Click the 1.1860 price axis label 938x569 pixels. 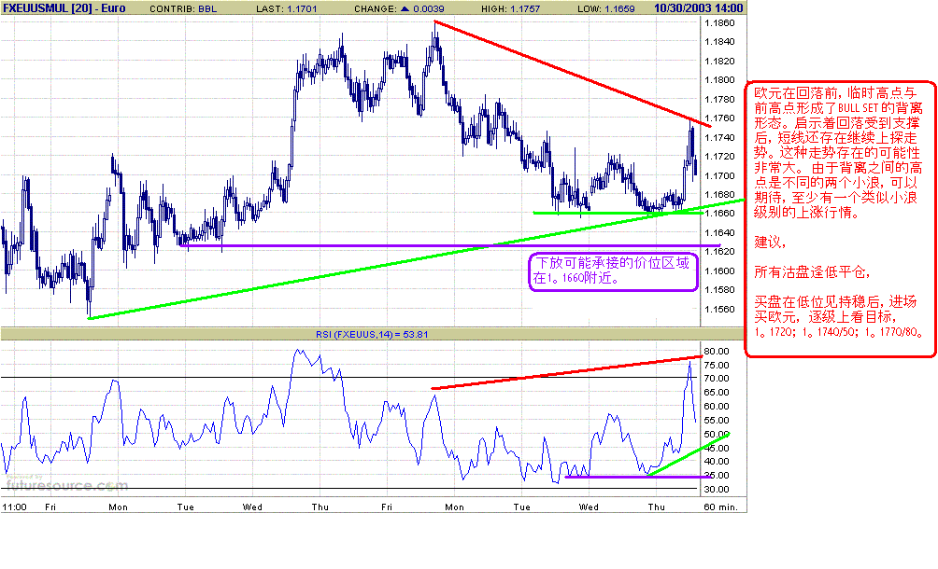tap(719, 23)
